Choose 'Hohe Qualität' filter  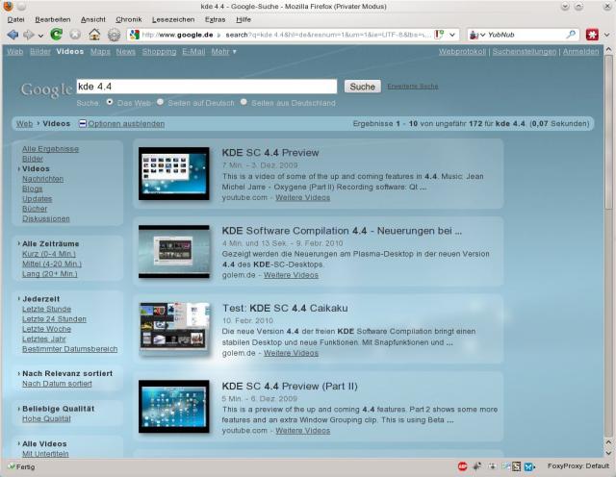[x=46, y=419]
